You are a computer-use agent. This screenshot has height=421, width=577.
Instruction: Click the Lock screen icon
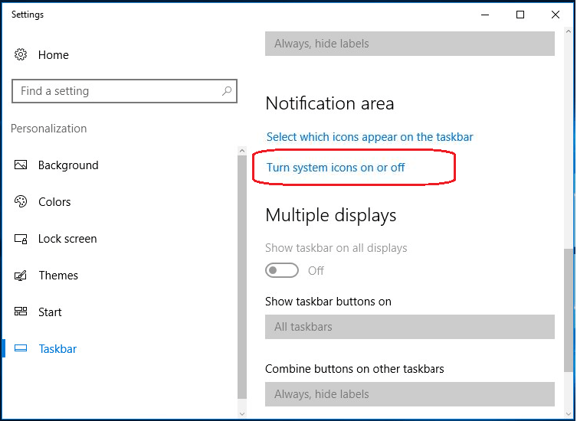pyautogui.click(x=21, y=239)
